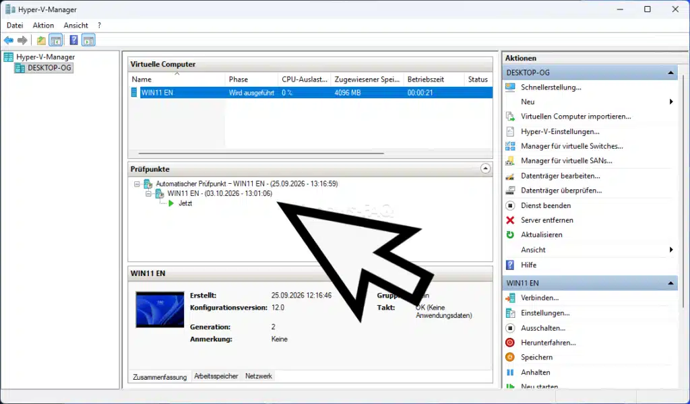Click the virtual machines horizontal scrollbar
Image resolution: width=690 pixels, height=404 pixels.
click(261, 154)
